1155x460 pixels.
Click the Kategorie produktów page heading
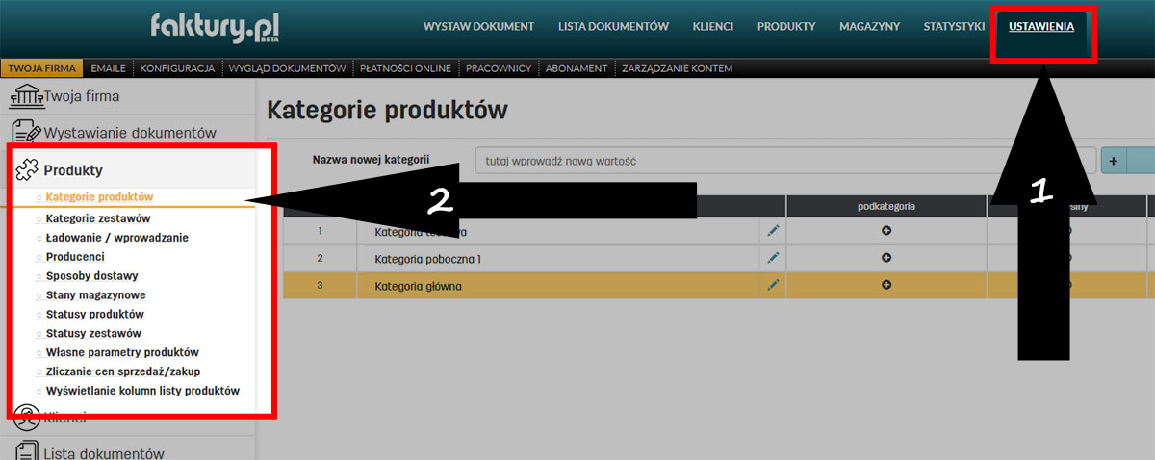point(387,111)
